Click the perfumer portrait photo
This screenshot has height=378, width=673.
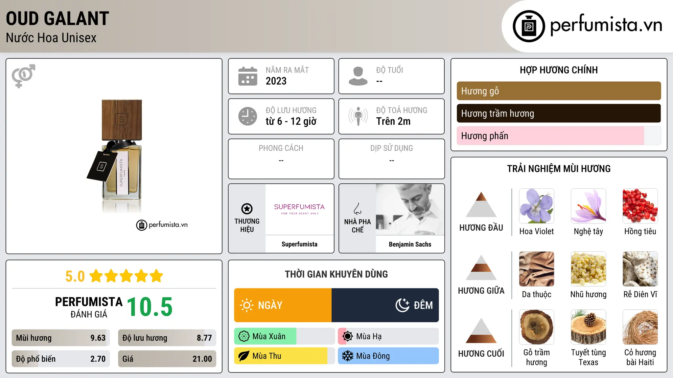tap(410, 209)
